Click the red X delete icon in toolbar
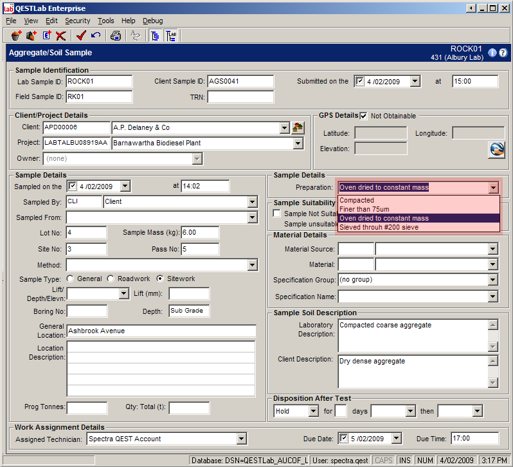This screenshot has height=467, width=513. (x=61, y=36)
